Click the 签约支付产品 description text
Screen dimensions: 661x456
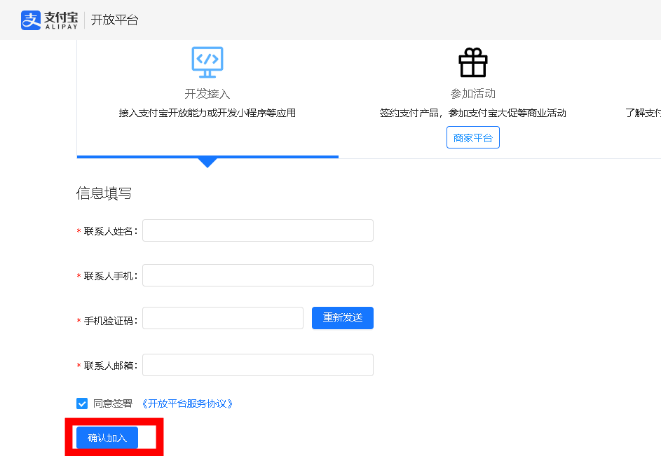(473, 113)
